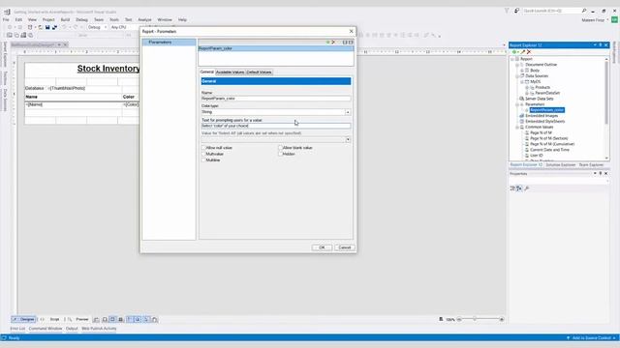This screenshot has width=620, height=348.
Task: Select Parameters in dialog left pane
Action: coord(169,43)
